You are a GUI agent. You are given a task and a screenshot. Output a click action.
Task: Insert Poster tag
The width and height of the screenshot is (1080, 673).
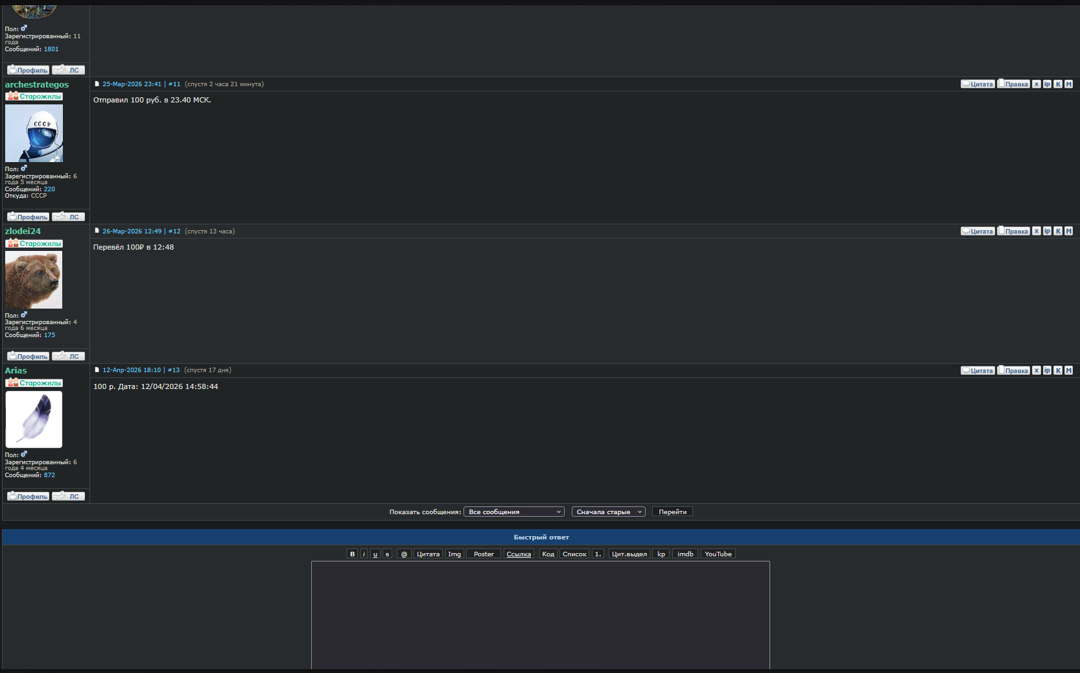(484, 554)
